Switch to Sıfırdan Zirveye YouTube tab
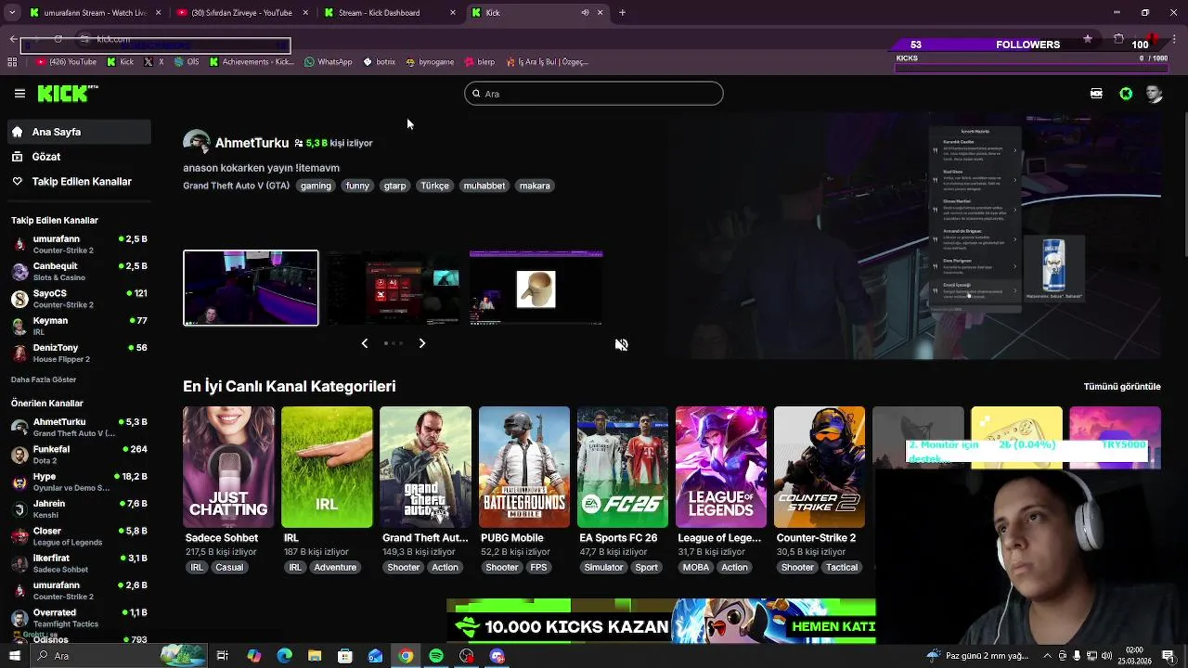Viewport: 1188px width, 668px height. coord(243,13)
